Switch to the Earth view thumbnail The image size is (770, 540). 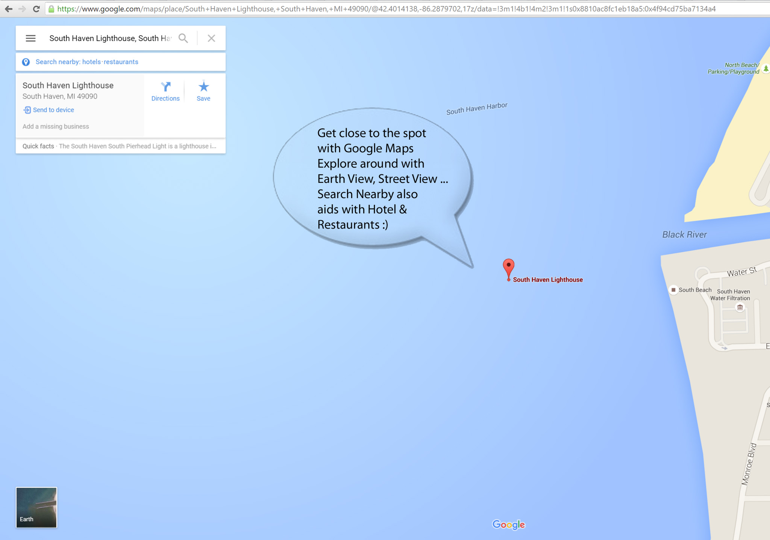pos(36,508)
